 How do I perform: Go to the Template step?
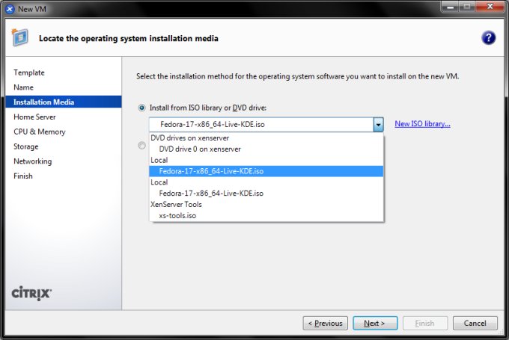coord(29,72)
